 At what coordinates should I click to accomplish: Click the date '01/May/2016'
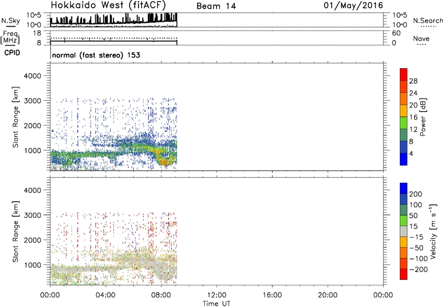tap(353, 6)
